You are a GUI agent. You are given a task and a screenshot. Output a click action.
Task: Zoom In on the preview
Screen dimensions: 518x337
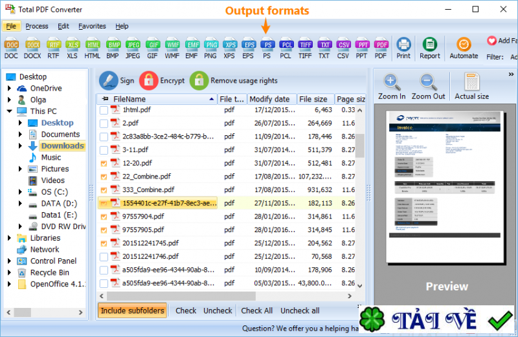(x=392, y=87)
